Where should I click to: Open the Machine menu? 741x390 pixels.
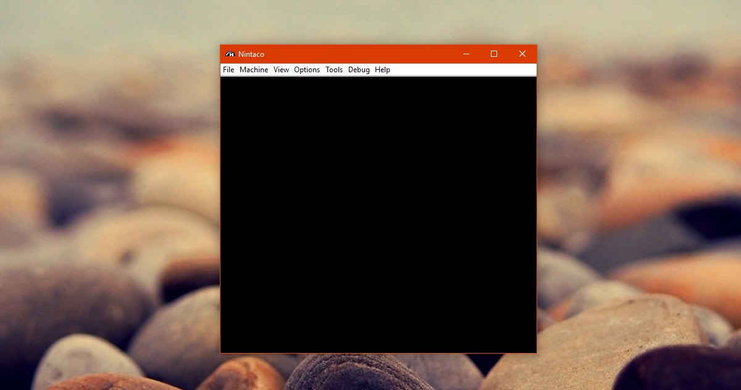(x=254, y=70)
